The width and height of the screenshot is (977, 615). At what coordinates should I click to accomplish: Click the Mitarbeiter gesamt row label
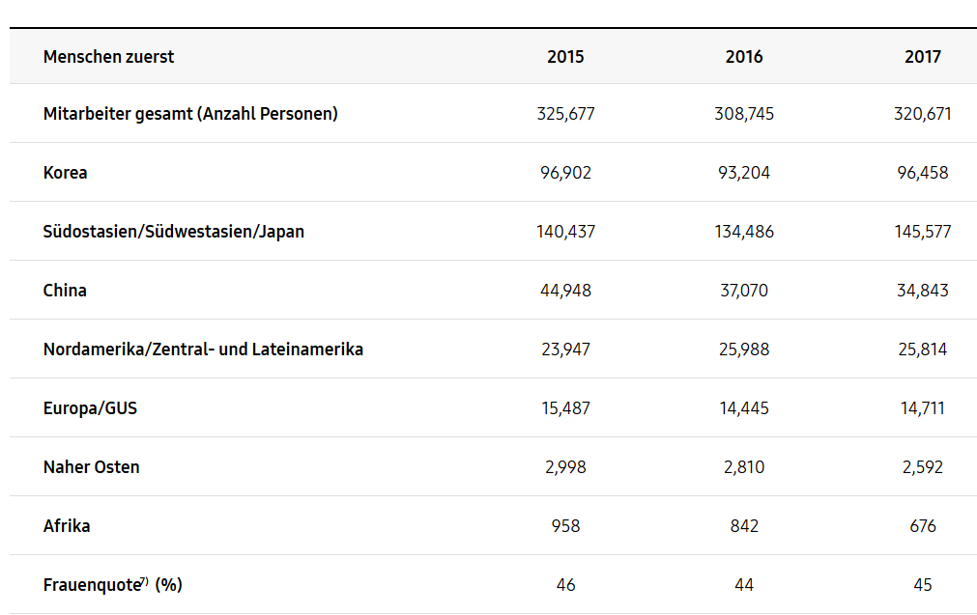[190, 114]
